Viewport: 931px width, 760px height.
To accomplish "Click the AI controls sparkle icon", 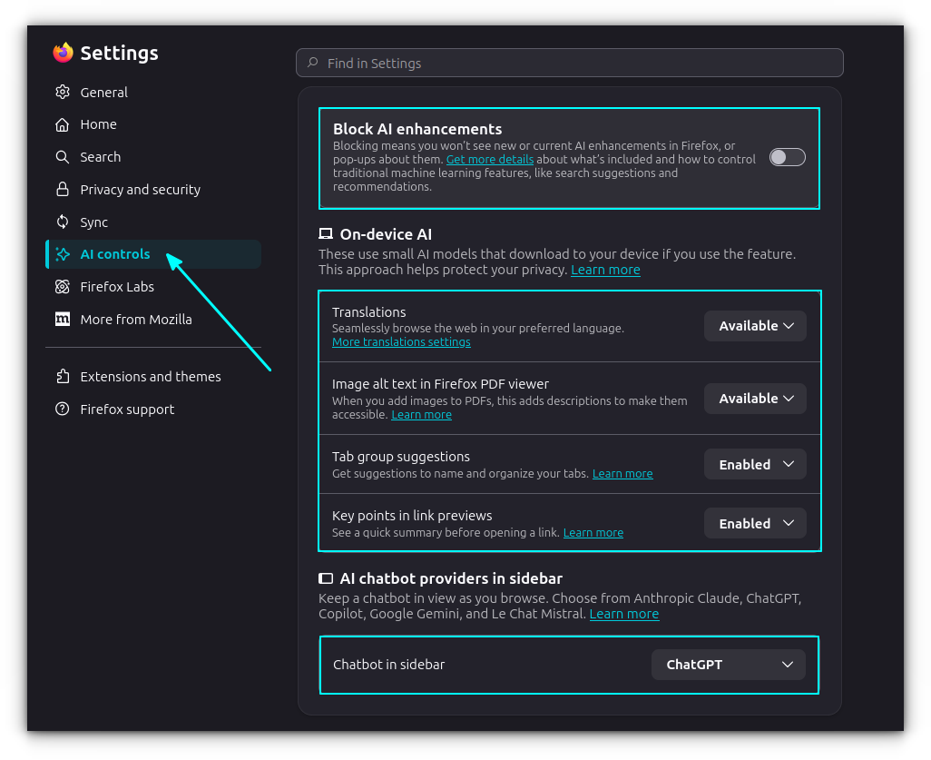I will point(63,254).
